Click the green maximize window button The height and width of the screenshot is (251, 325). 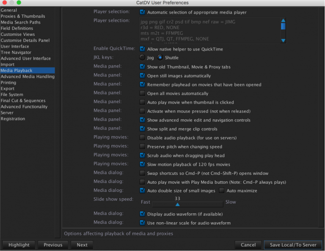click(x=19, y=3)
